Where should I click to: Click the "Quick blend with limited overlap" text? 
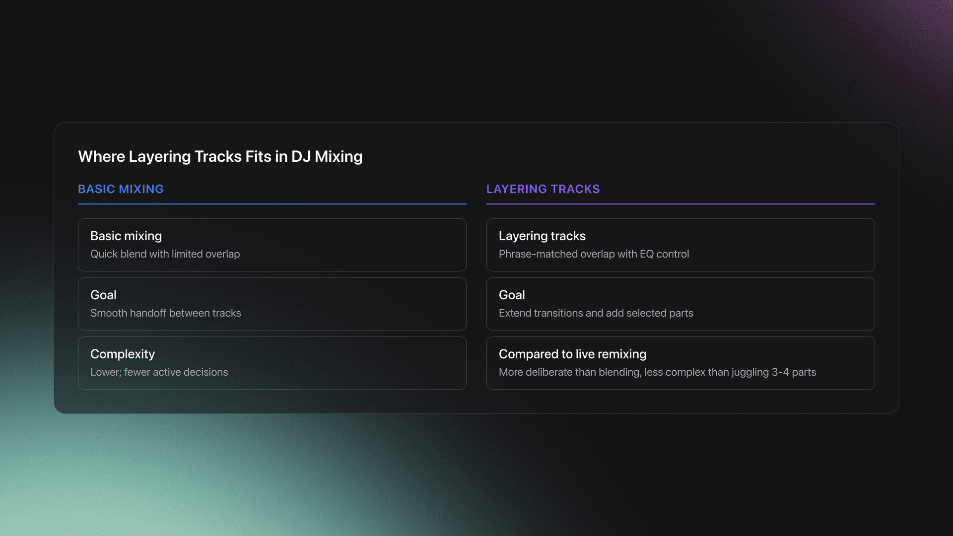point(165,254)
